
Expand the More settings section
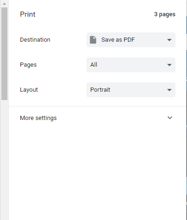pos(97,118)
